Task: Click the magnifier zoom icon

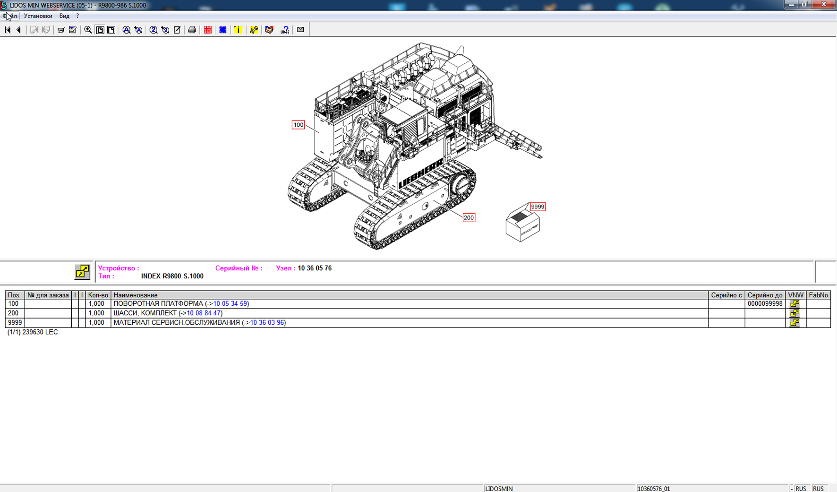Action: coord(88,30)
